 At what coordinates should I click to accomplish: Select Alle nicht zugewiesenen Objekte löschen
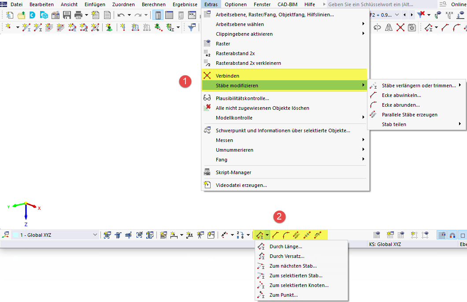tap(285, 108)
